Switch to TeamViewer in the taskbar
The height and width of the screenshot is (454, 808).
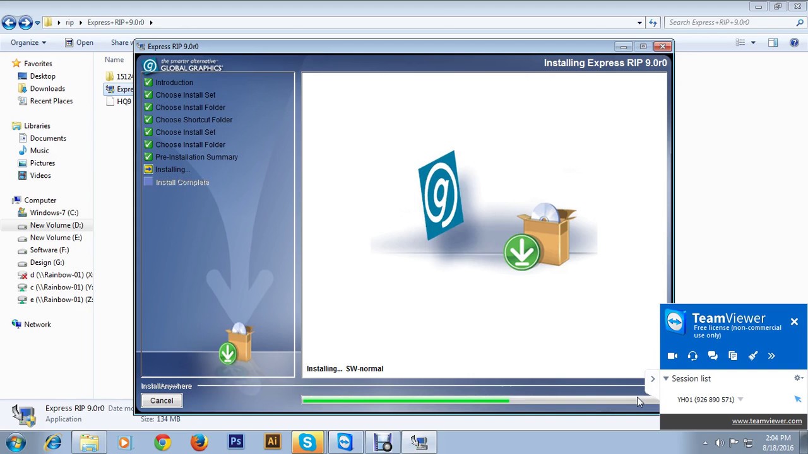(x=345, y=443)
